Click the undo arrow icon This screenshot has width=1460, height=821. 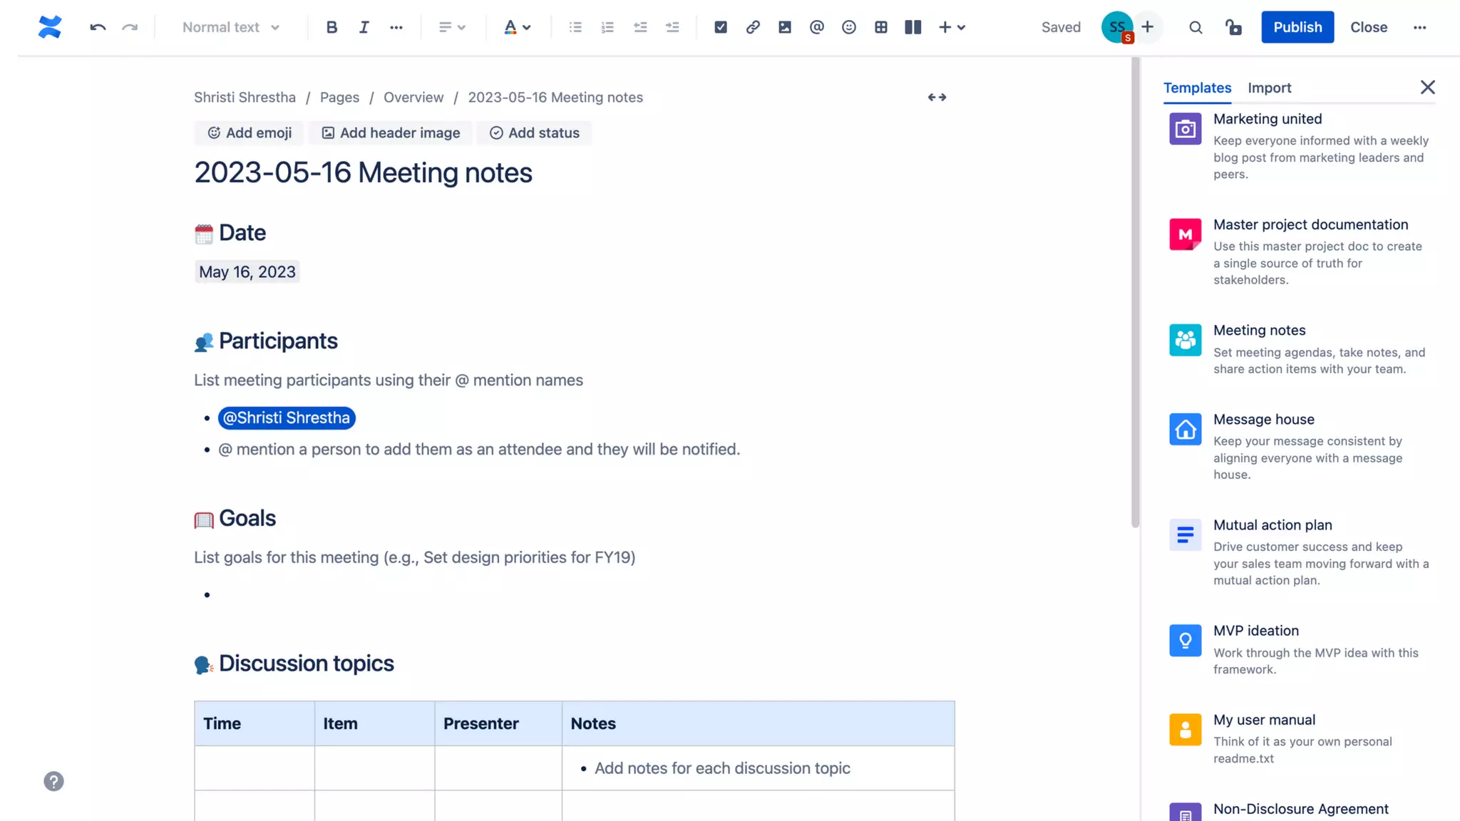pos(98,27)
